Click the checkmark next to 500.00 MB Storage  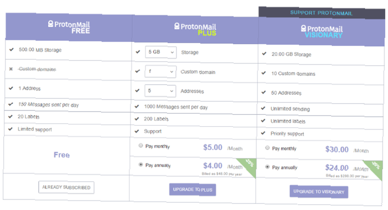11,50
